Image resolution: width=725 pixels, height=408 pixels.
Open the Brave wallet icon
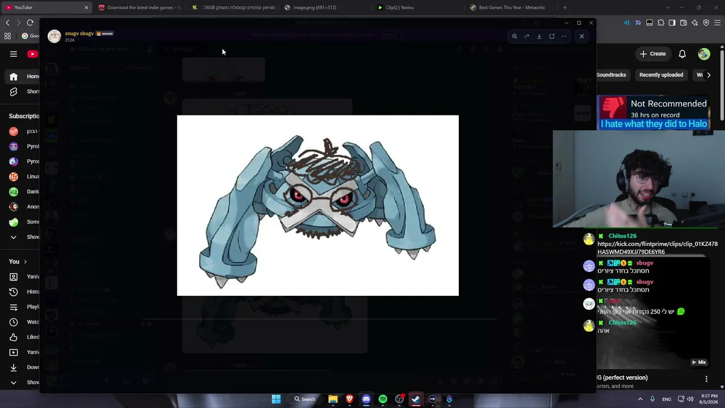(x=683, y=23)
